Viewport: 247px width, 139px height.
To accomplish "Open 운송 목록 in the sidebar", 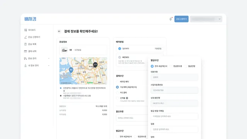I will coord(32,44).
